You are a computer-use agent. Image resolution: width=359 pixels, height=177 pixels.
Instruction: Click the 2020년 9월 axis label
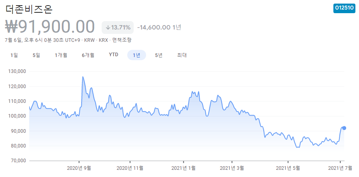(79, 168)
